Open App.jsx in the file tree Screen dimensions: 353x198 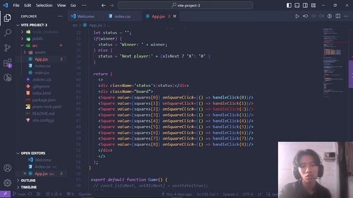pyautogui.click(x=41, y=59)
